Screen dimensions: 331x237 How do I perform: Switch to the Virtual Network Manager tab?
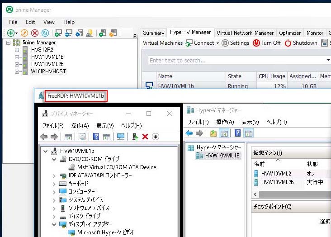[245, 33]
